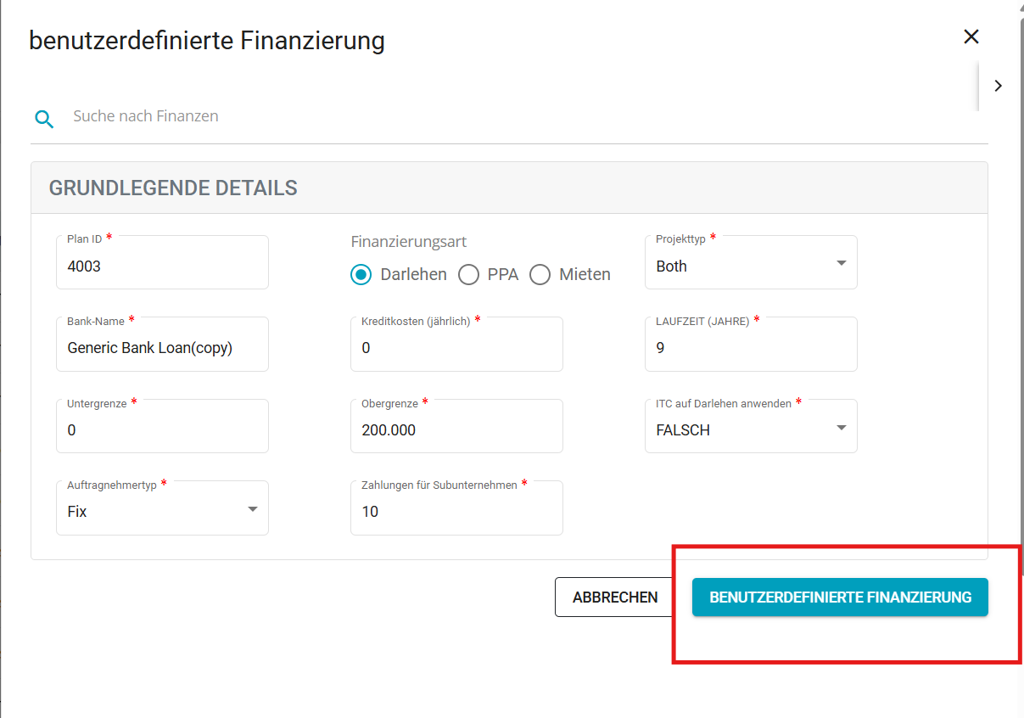Submit with Benutzerdefinierte Finanzierung button
1024x718 pixels.
point(840,597)
